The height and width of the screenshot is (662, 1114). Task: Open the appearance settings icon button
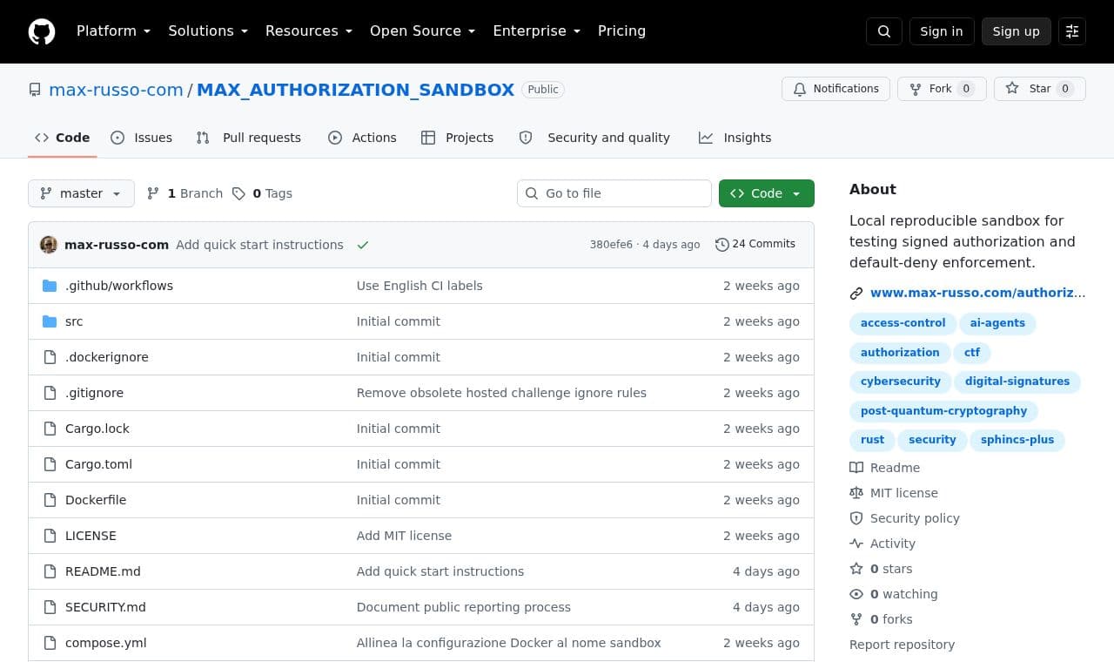(x=1072, y=31)
